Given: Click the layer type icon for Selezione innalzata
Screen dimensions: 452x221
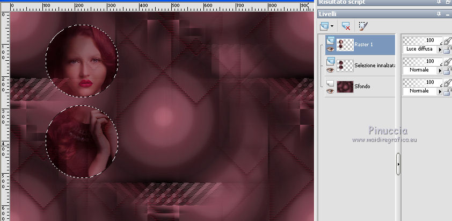Looking at the screenshot, I should (331, 61).
